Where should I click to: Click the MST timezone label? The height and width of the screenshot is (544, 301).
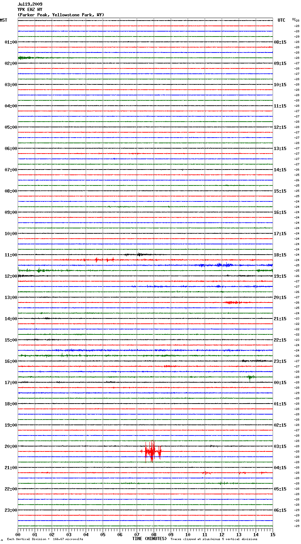coord(4,20)
